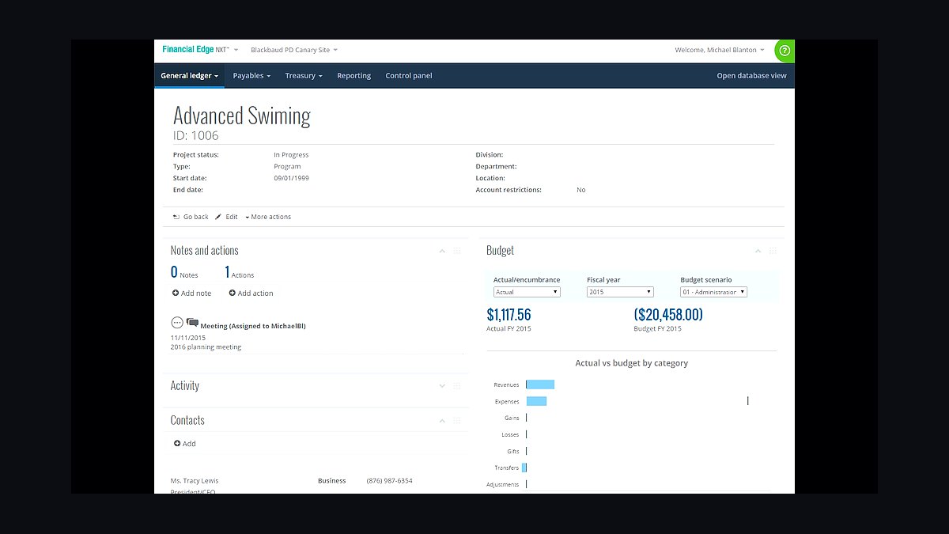Click the (876) 987-6354 business phone number

389,481
